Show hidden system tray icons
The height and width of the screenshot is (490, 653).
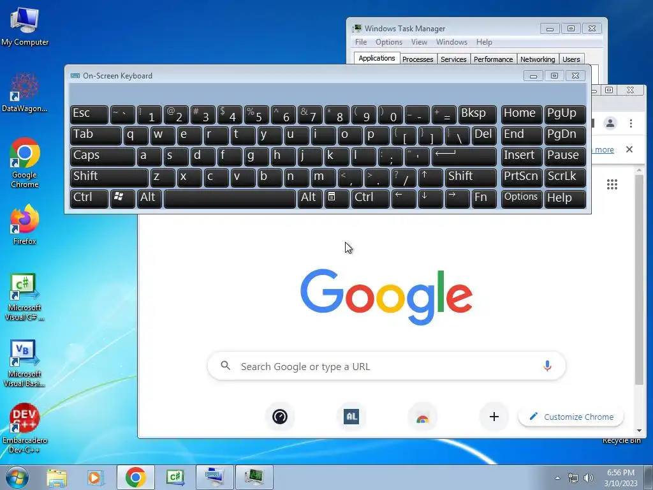pos(557,478)
